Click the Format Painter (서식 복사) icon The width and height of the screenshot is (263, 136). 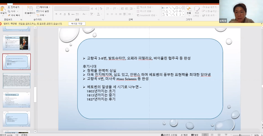[x=9, y=15]
